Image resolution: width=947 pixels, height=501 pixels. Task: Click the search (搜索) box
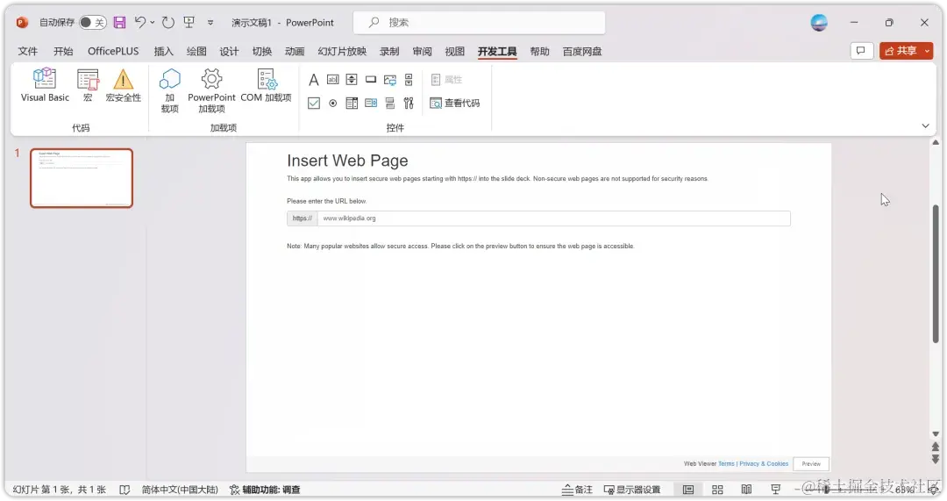click(x=479, y=22)
